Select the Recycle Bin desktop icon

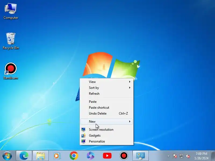pyautogui.click(x=11, y=41)
